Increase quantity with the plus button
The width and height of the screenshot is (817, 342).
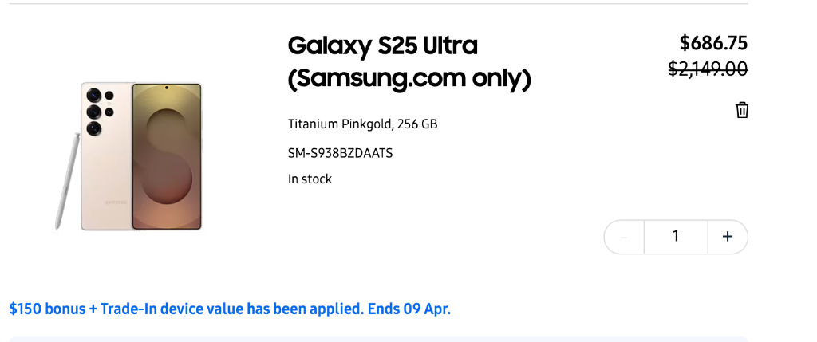[728, 237]
